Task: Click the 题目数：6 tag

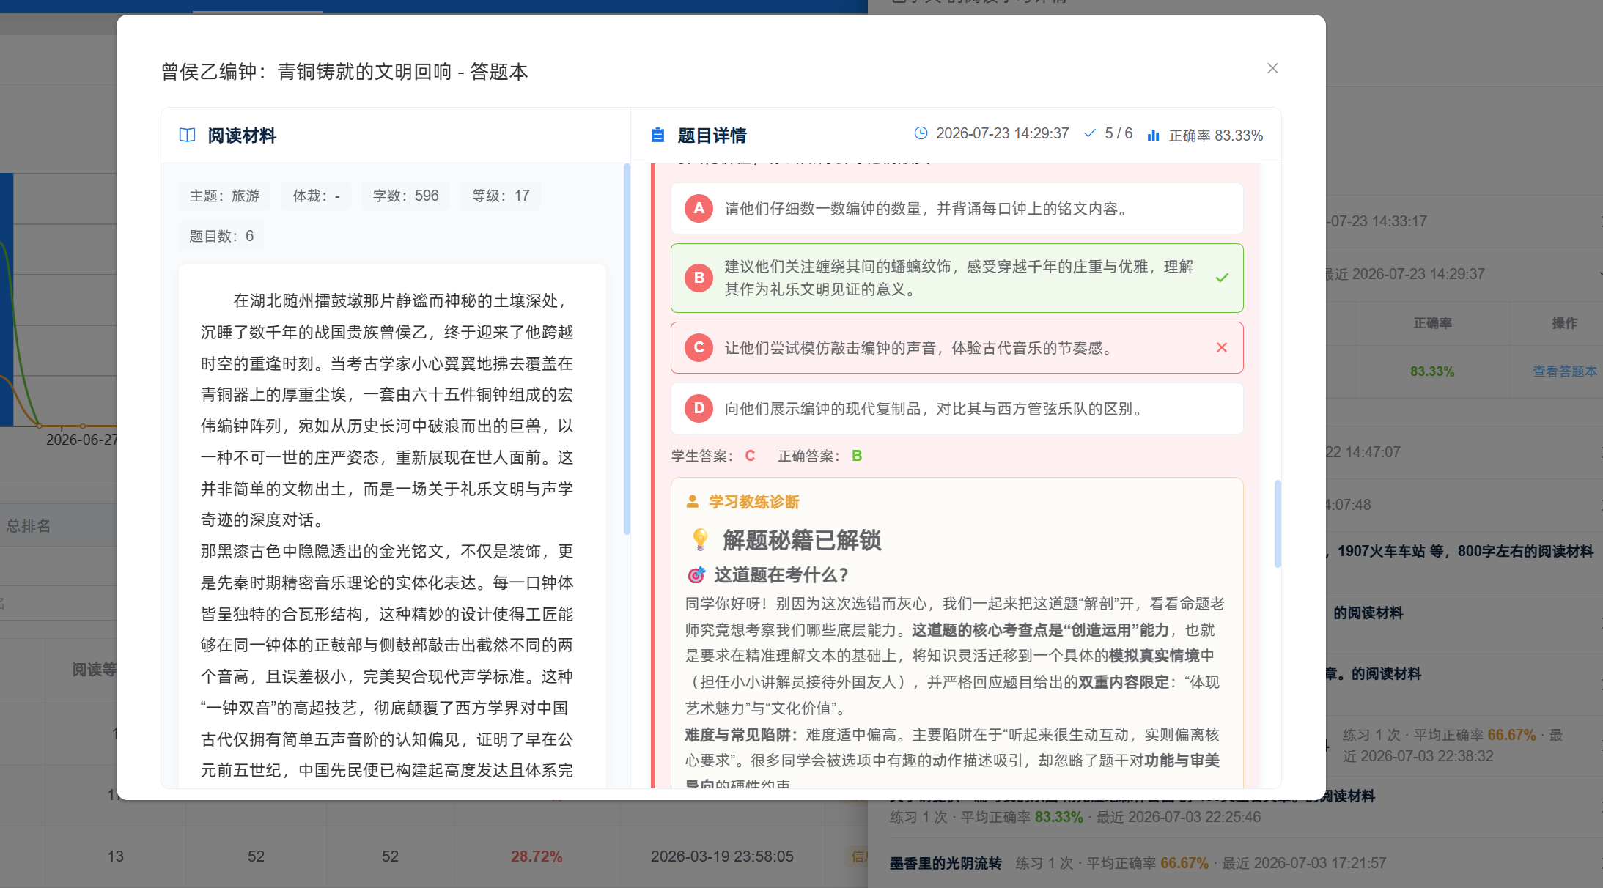Action: (x=221, y=236)
